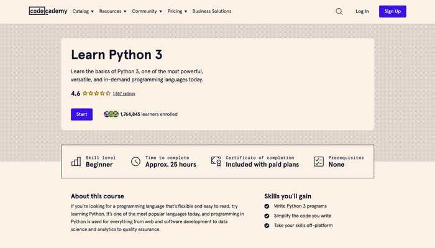This screenshot has height=248, width=435.
Task: Start the Learn Python 3 course
Action: (81, 114)
